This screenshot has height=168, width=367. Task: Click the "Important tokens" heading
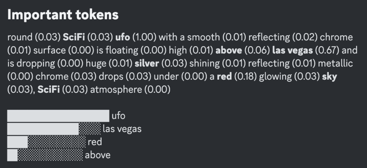(x=63, y=15)
